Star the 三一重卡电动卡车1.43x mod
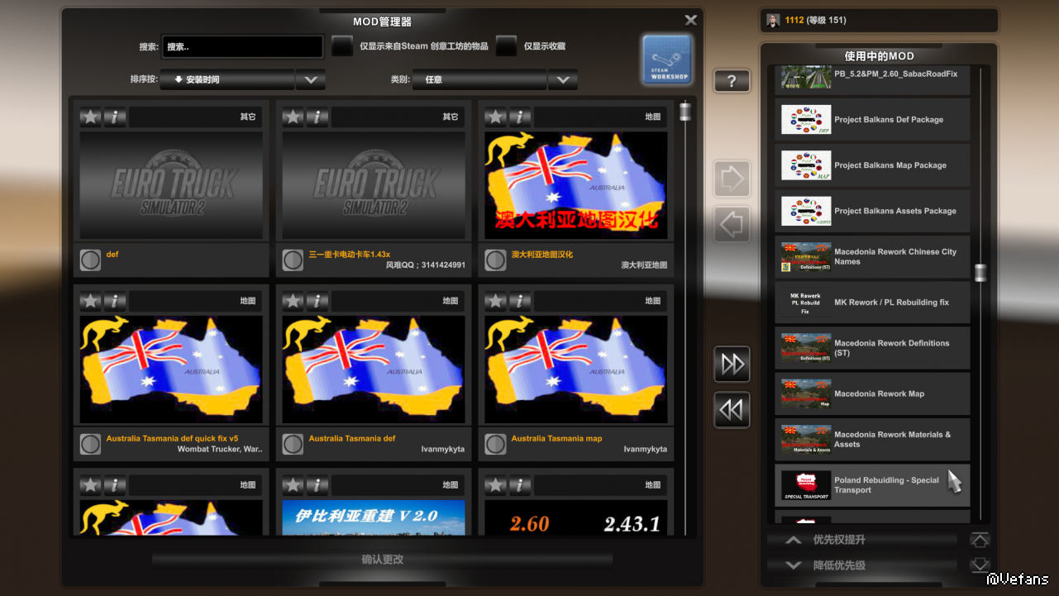The image size is (1059, 596). 293,117
